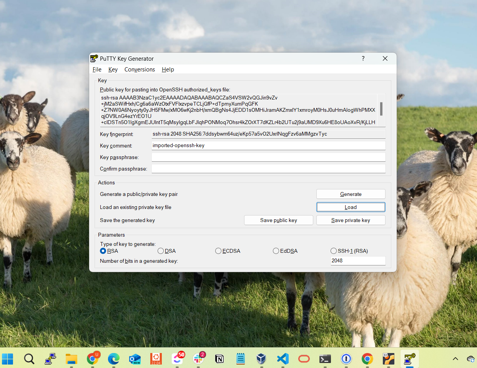Image resolution: width=477 pixels, height=368 pixels.
Task: Launch VirtualBox from the taskbar
Action: point(261,359)
